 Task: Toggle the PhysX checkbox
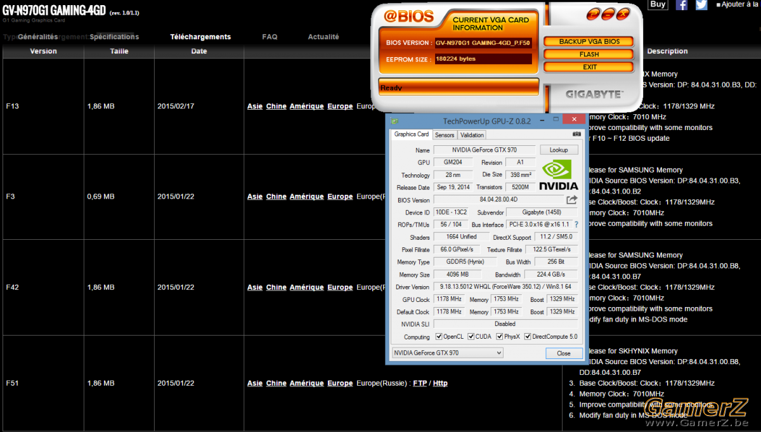tap(500, 337)
